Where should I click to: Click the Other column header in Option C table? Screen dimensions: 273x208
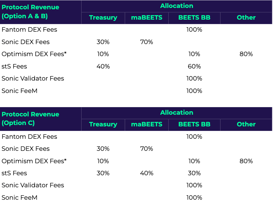pyautogui.click(x=246, y=124)
